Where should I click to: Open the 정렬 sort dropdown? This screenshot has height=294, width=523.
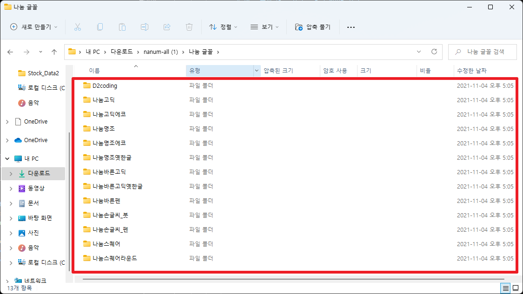[x=223, y=27]
